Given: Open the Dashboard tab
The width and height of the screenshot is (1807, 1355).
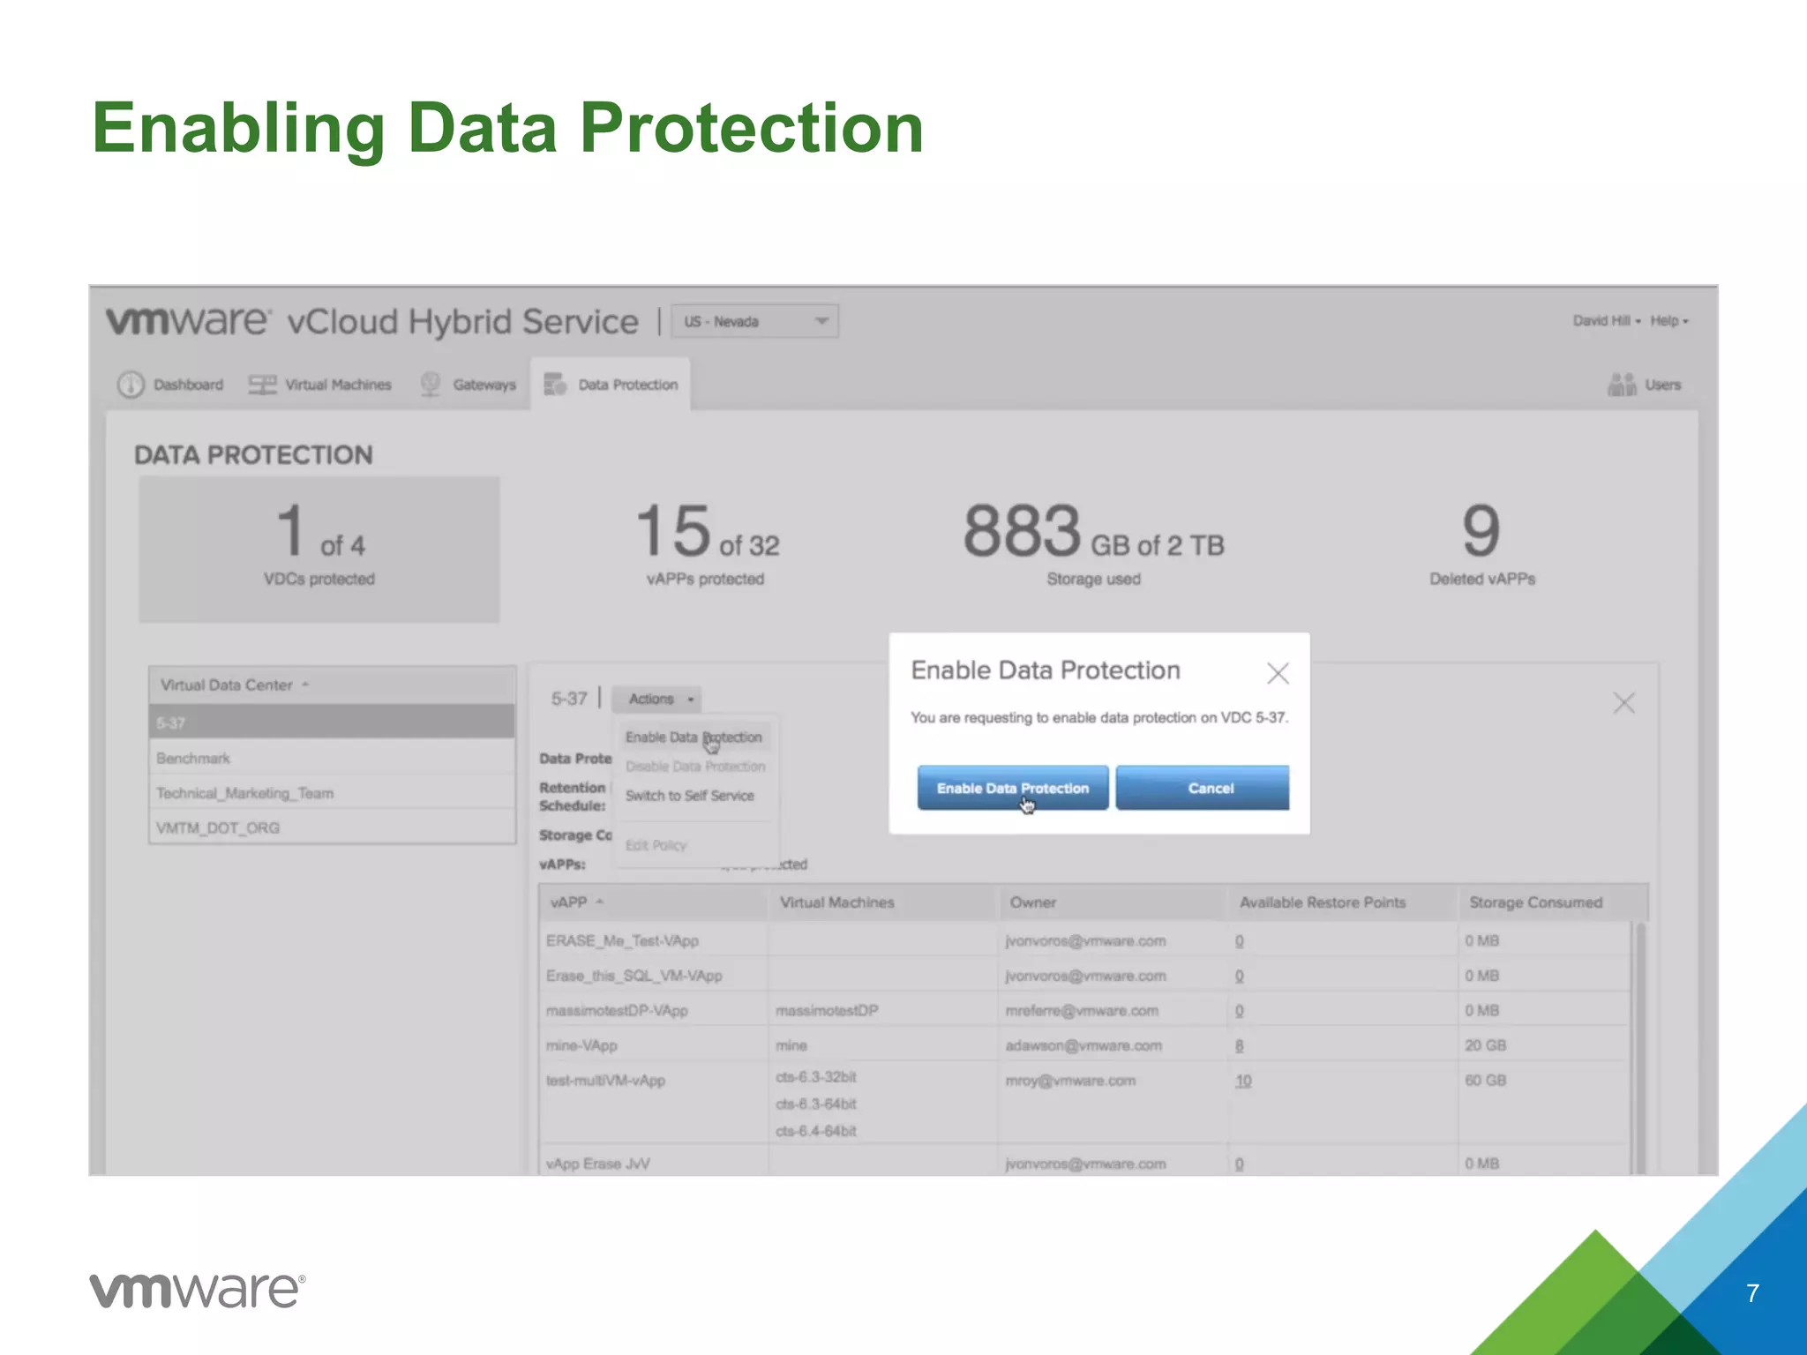Looking at the screenshot, I should (x=171, y=385).
